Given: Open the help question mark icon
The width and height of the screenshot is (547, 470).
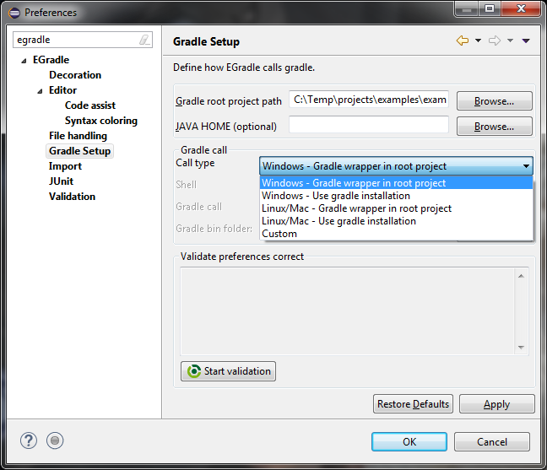Looking at the screenshot, I should click(29, 440).
